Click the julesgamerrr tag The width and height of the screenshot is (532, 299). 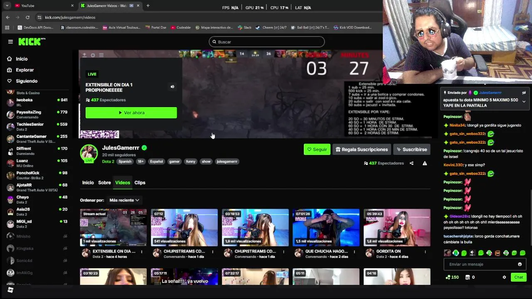click(227, 162)
